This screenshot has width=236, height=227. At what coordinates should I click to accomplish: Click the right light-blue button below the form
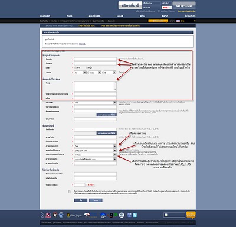tap(96, 200)
